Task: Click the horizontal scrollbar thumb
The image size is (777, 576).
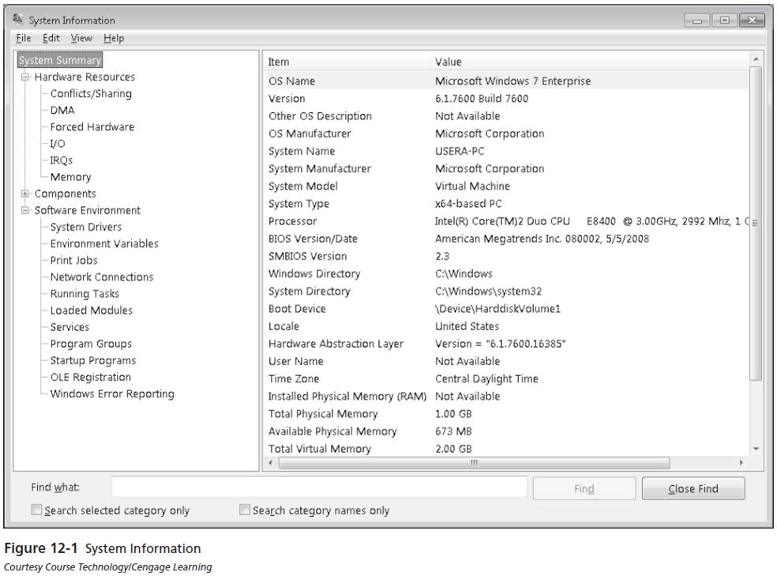Action: pyautogui.click(x=475, y=463)
